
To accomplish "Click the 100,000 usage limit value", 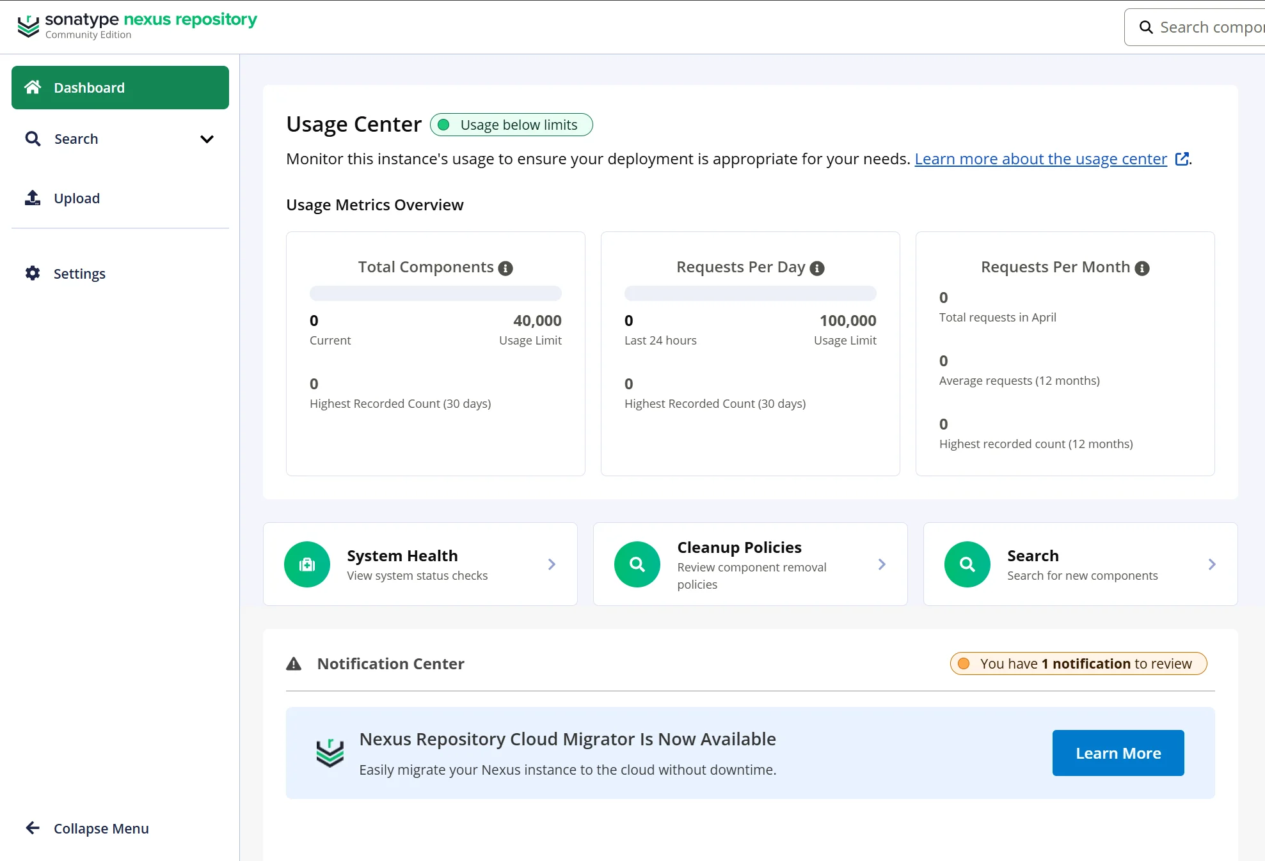I will (x=848, y=320).
